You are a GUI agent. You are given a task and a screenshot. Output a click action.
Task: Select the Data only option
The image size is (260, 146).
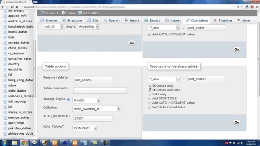click(149, 94)
